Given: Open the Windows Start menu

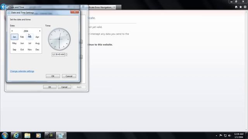Looking at the screenshot, I should point(5,136).
